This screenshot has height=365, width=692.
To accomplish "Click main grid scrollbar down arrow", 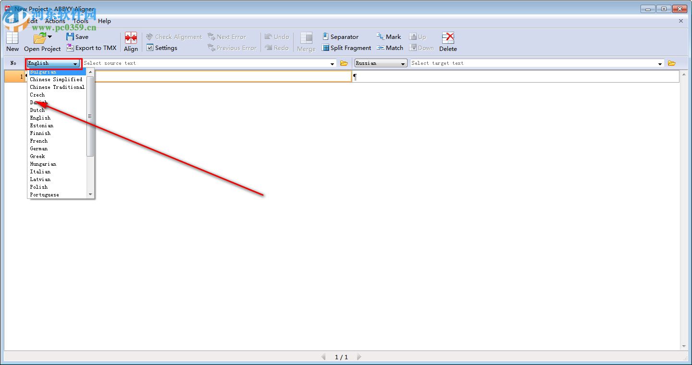I will pyautogui.click(x=684, y=346).
